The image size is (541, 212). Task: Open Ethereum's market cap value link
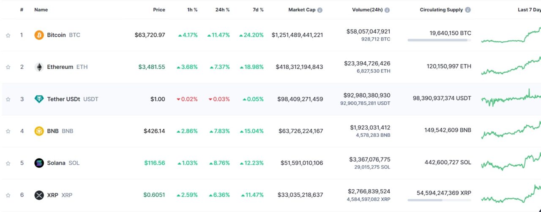299,67
